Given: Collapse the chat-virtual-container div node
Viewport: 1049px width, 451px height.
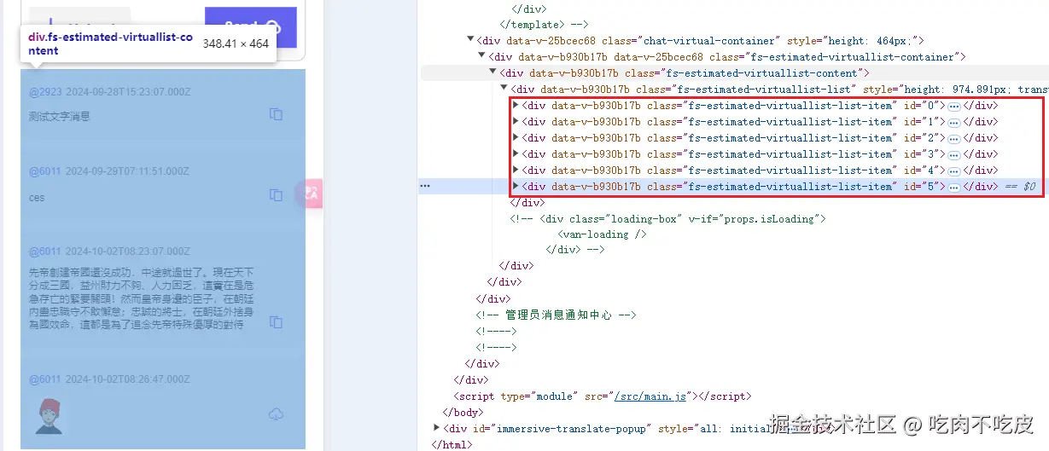Looking at the screenshot, I should coord(470,40).
